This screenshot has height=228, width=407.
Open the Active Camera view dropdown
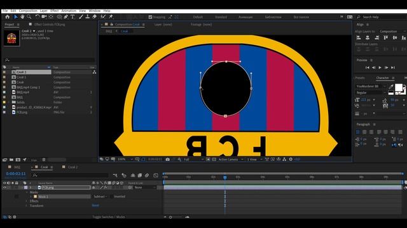(x=231, y=159)
